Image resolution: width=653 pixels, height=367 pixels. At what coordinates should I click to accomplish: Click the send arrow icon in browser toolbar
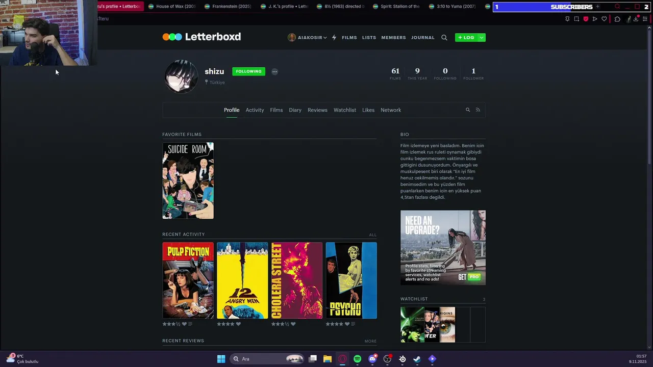tap(595, 19)
